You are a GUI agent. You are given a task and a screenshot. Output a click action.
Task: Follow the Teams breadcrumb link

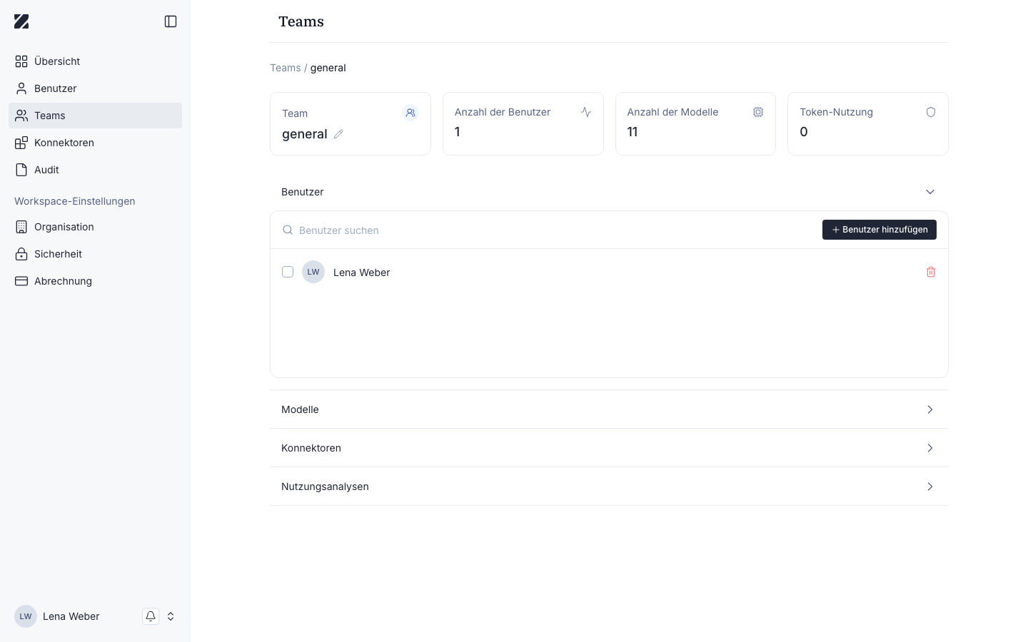tap(286, 68)
